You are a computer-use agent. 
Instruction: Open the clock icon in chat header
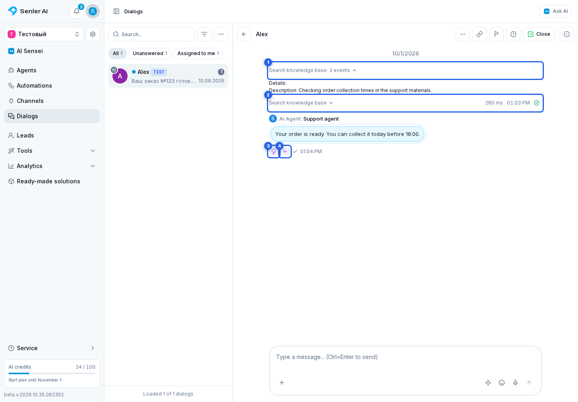(513, 34)
